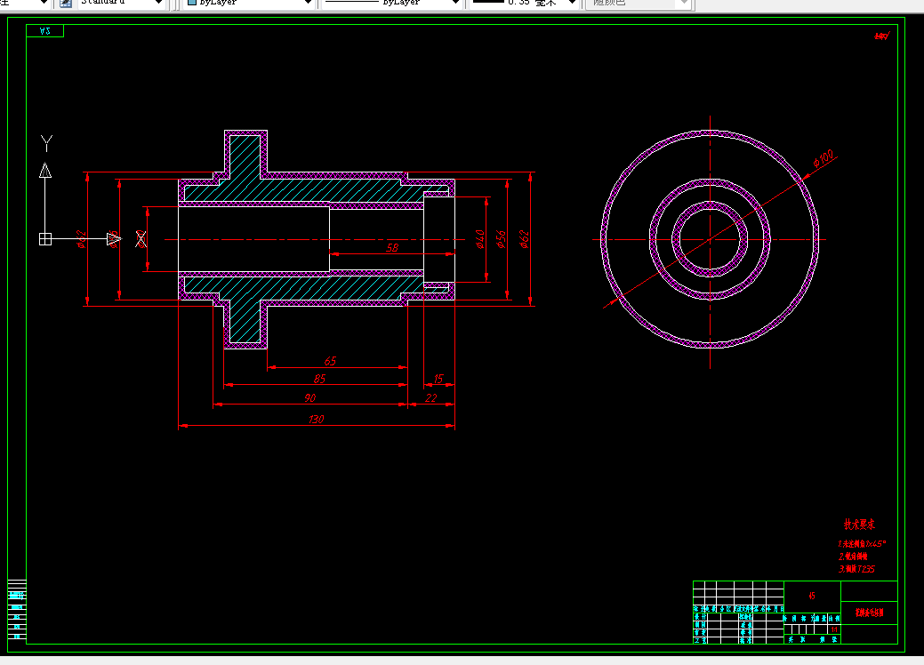
Task: Select the 90 dimension text
Action: tap(310, 397)
